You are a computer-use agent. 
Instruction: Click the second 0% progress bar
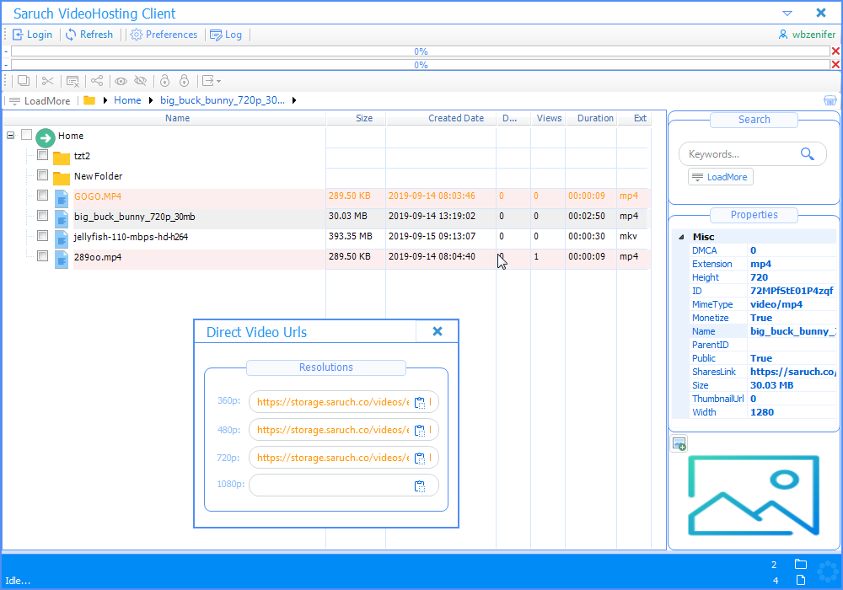coord(421,65)
